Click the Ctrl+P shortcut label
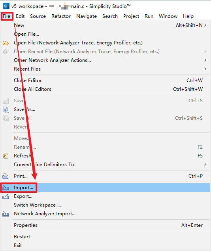The image size is (211, 251). (196, 176)
